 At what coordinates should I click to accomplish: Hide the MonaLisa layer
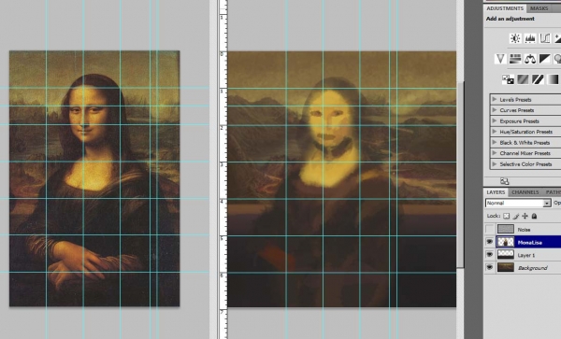click(x=489, y=242)
